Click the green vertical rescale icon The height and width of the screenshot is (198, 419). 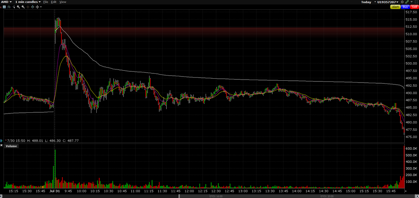pyautogui.click(x=32, y=7)
